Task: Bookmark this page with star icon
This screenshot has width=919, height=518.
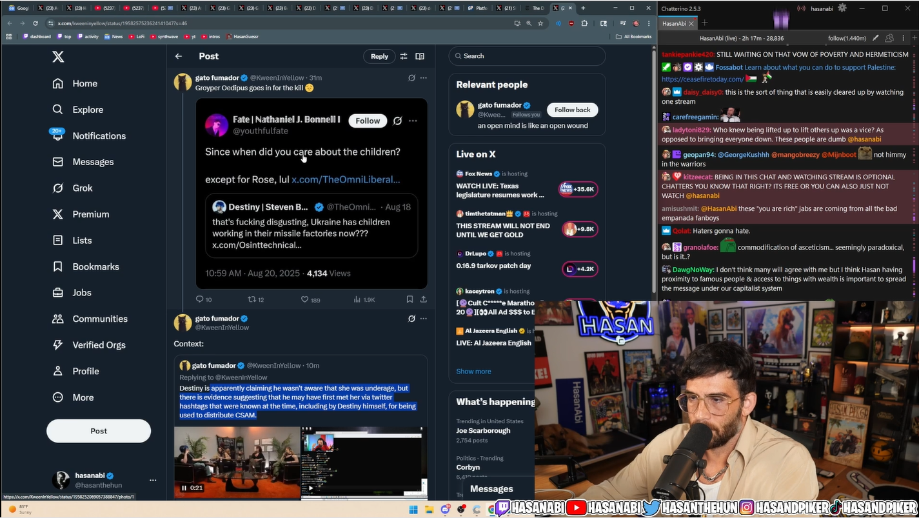Action: (540, 23)
